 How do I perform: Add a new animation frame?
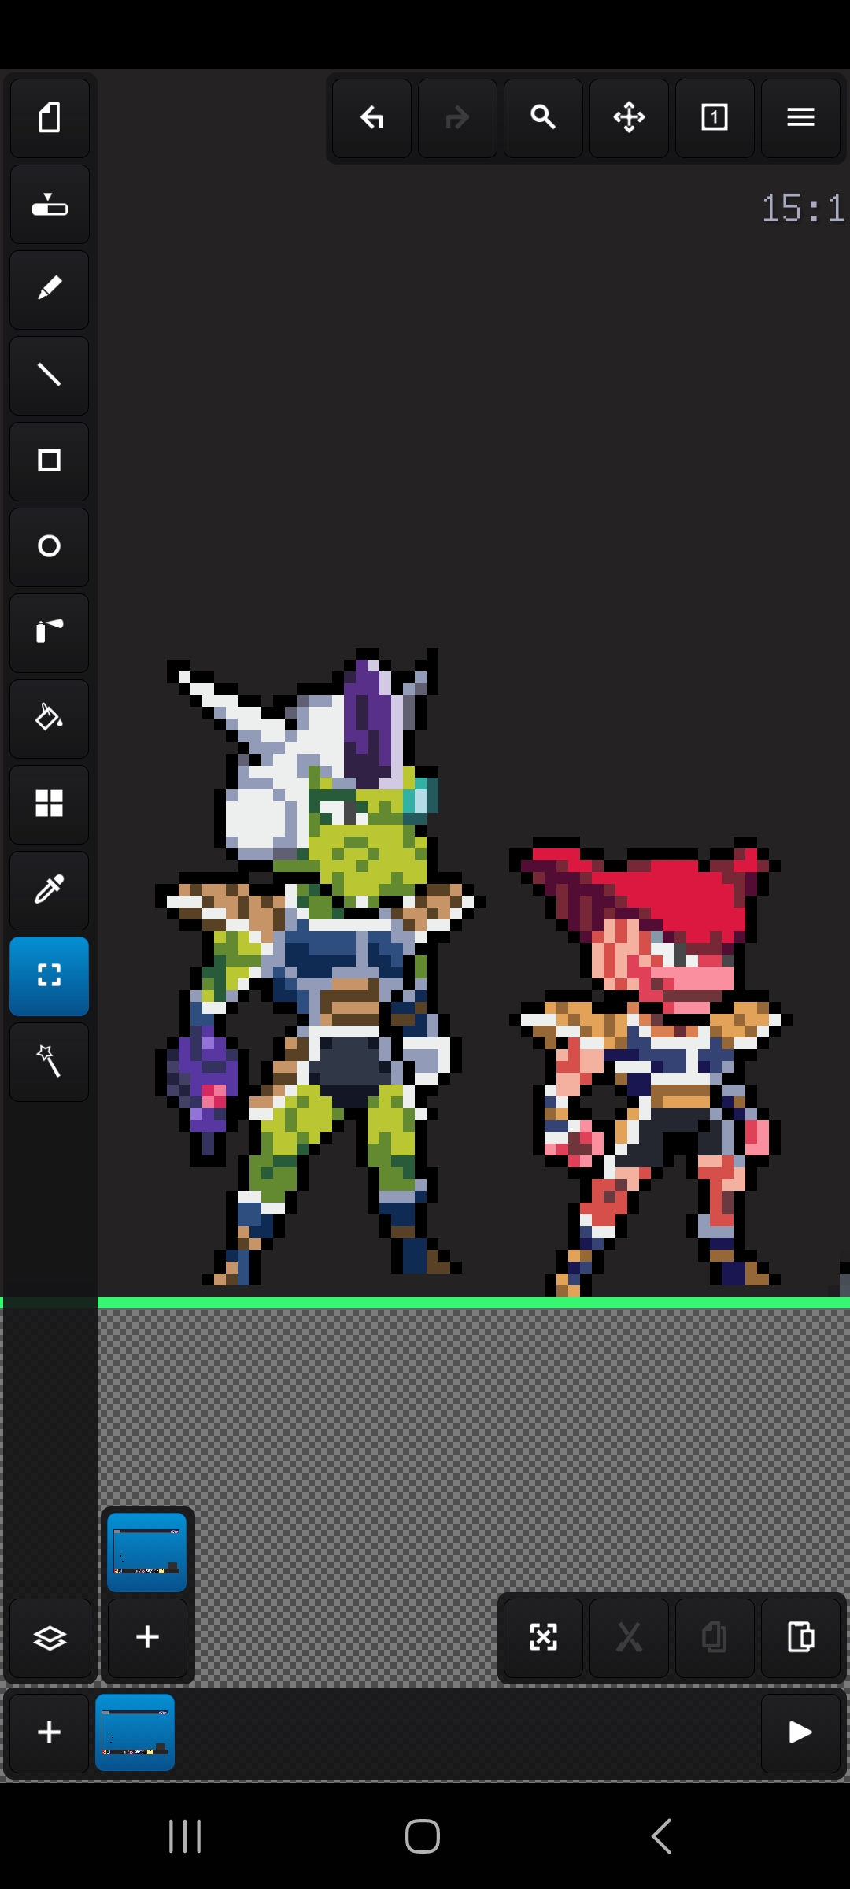coord(50,1732)
